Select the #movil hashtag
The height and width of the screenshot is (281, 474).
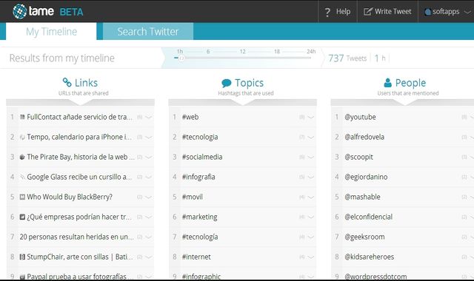(193, 197)
